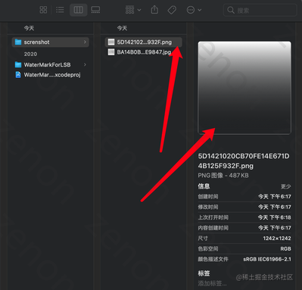Click the 信息 section heading
The image size is (302, 290).
[x=204, y=186]
